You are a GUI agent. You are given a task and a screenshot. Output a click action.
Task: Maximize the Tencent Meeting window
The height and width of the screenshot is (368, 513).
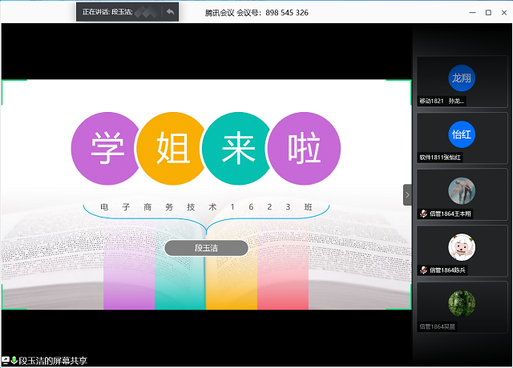[x=488, y=13]
